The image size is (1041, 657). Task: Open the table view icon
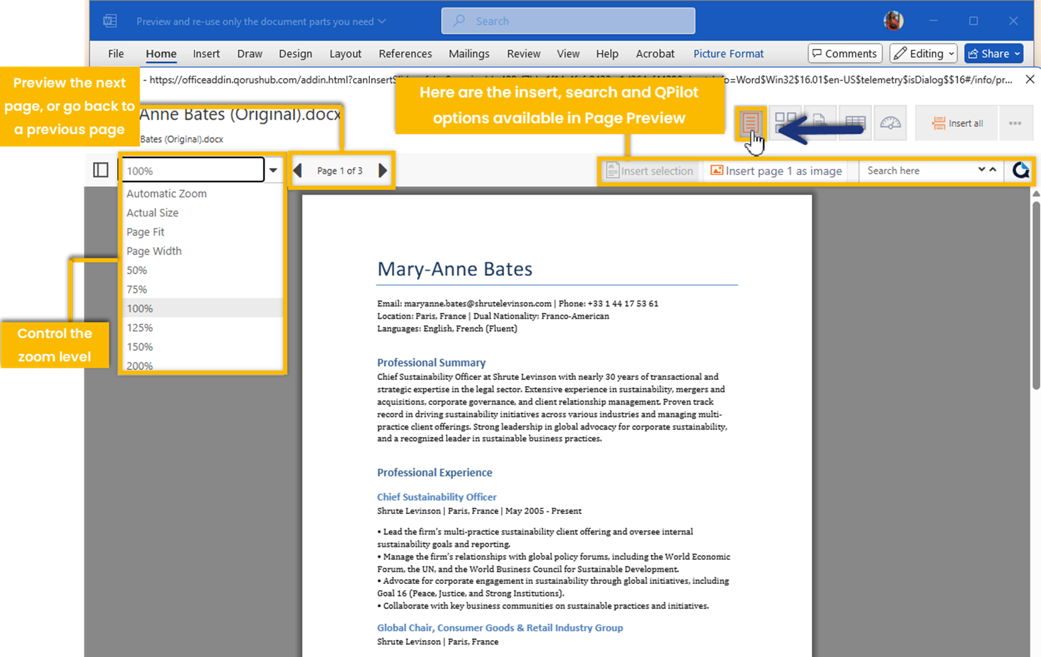[855, 122]
